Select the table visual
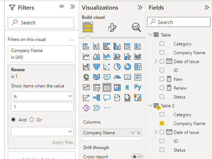The height and width of the screenshot is (159, 212). tap(107, 87)
